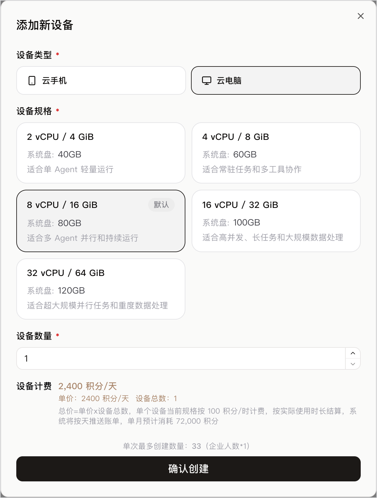The width and height of the screenshot is (377, 498).
Task: Choose the 2 vCPU / 4 GiB spec
Action: [101, 153]
